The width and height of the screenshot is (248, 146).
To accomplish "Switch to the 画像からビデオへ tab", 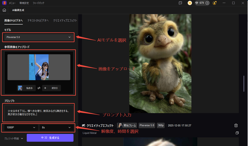I will [13, 20].
